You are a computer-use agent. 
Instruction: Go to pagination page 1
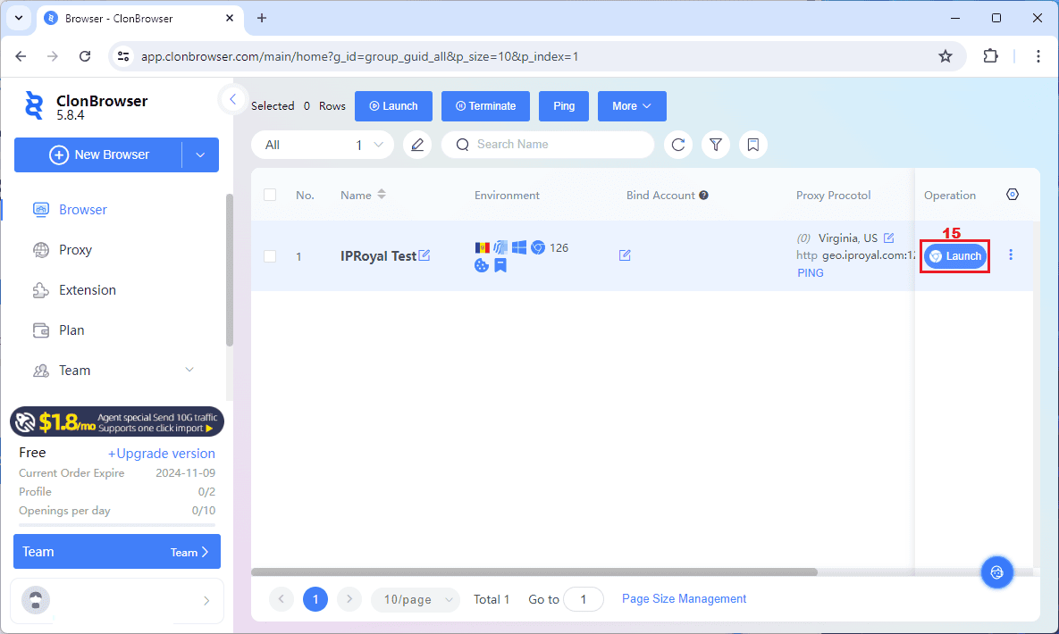315,599
